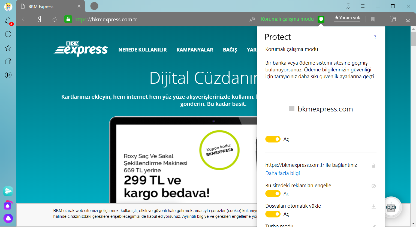Add page to bookmarks with flag icon
Screen dimensions: 416x227
coord(373,19)
